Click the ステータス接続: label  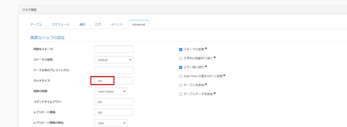[x=43, y=60]
